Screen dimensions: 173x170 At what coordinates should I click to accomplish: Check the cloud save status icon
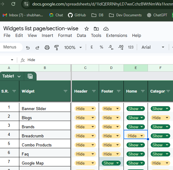point(106,29)
